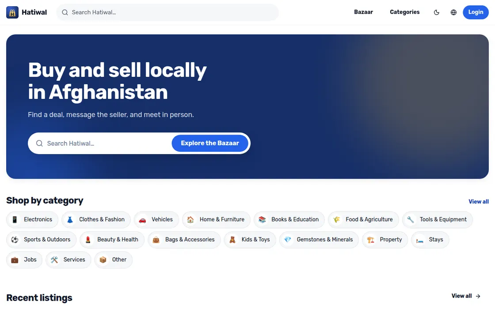The height and width of the screenshot is (309, 495).
Task: Select the Electronics phone icon
Action: 15,219
